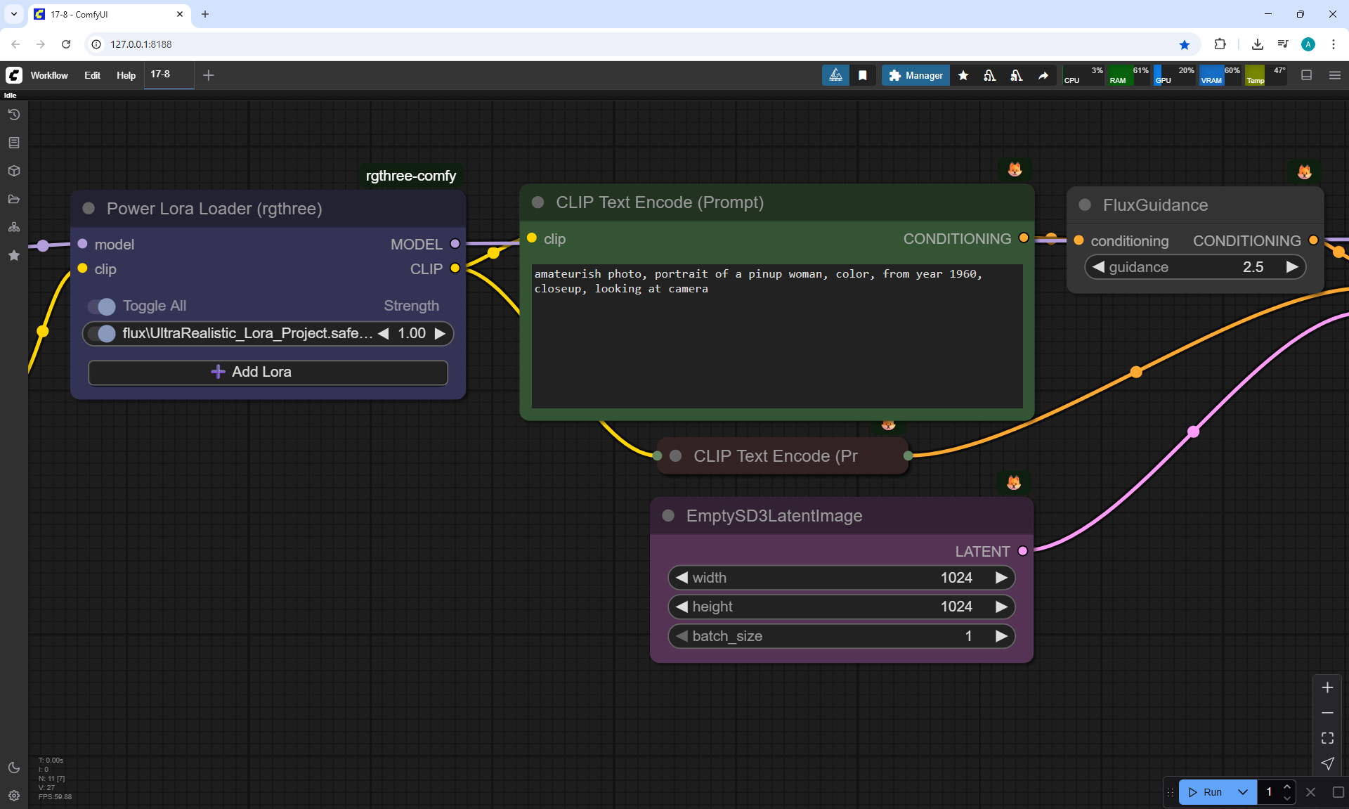Viewport: 1349px width, 809px height.
Task: Open settings gear in the sidebar
Action: point(13,796)
